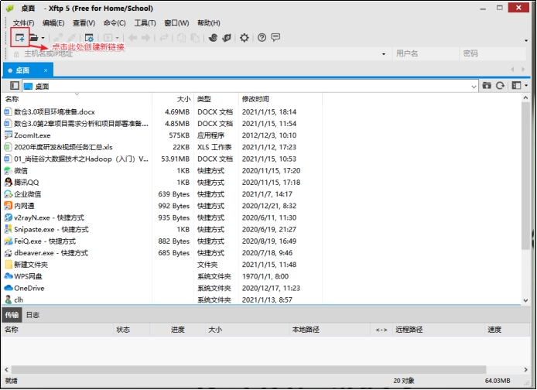Open the 帮助(H) menu
This screenshot has height=390, width=537.
pos(209,23)
